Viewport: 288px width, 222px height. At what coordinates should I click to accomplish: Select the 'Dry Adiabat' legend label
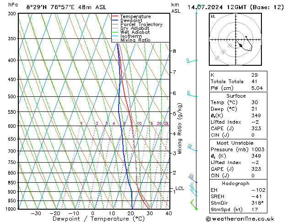tap(135, 28)
